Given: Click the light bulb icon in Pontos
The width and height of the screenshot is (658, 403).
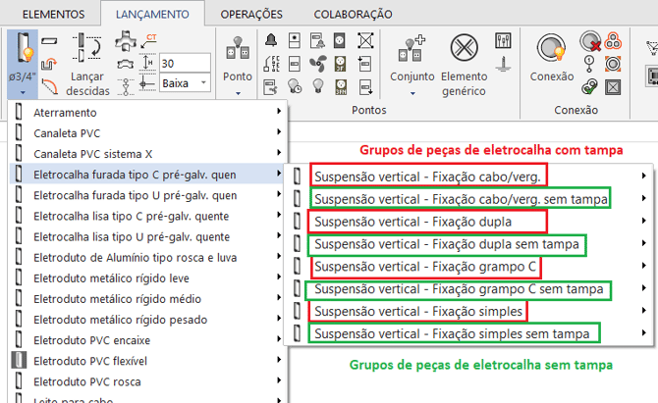Looking at the screenshot, I should pos(317,83).
